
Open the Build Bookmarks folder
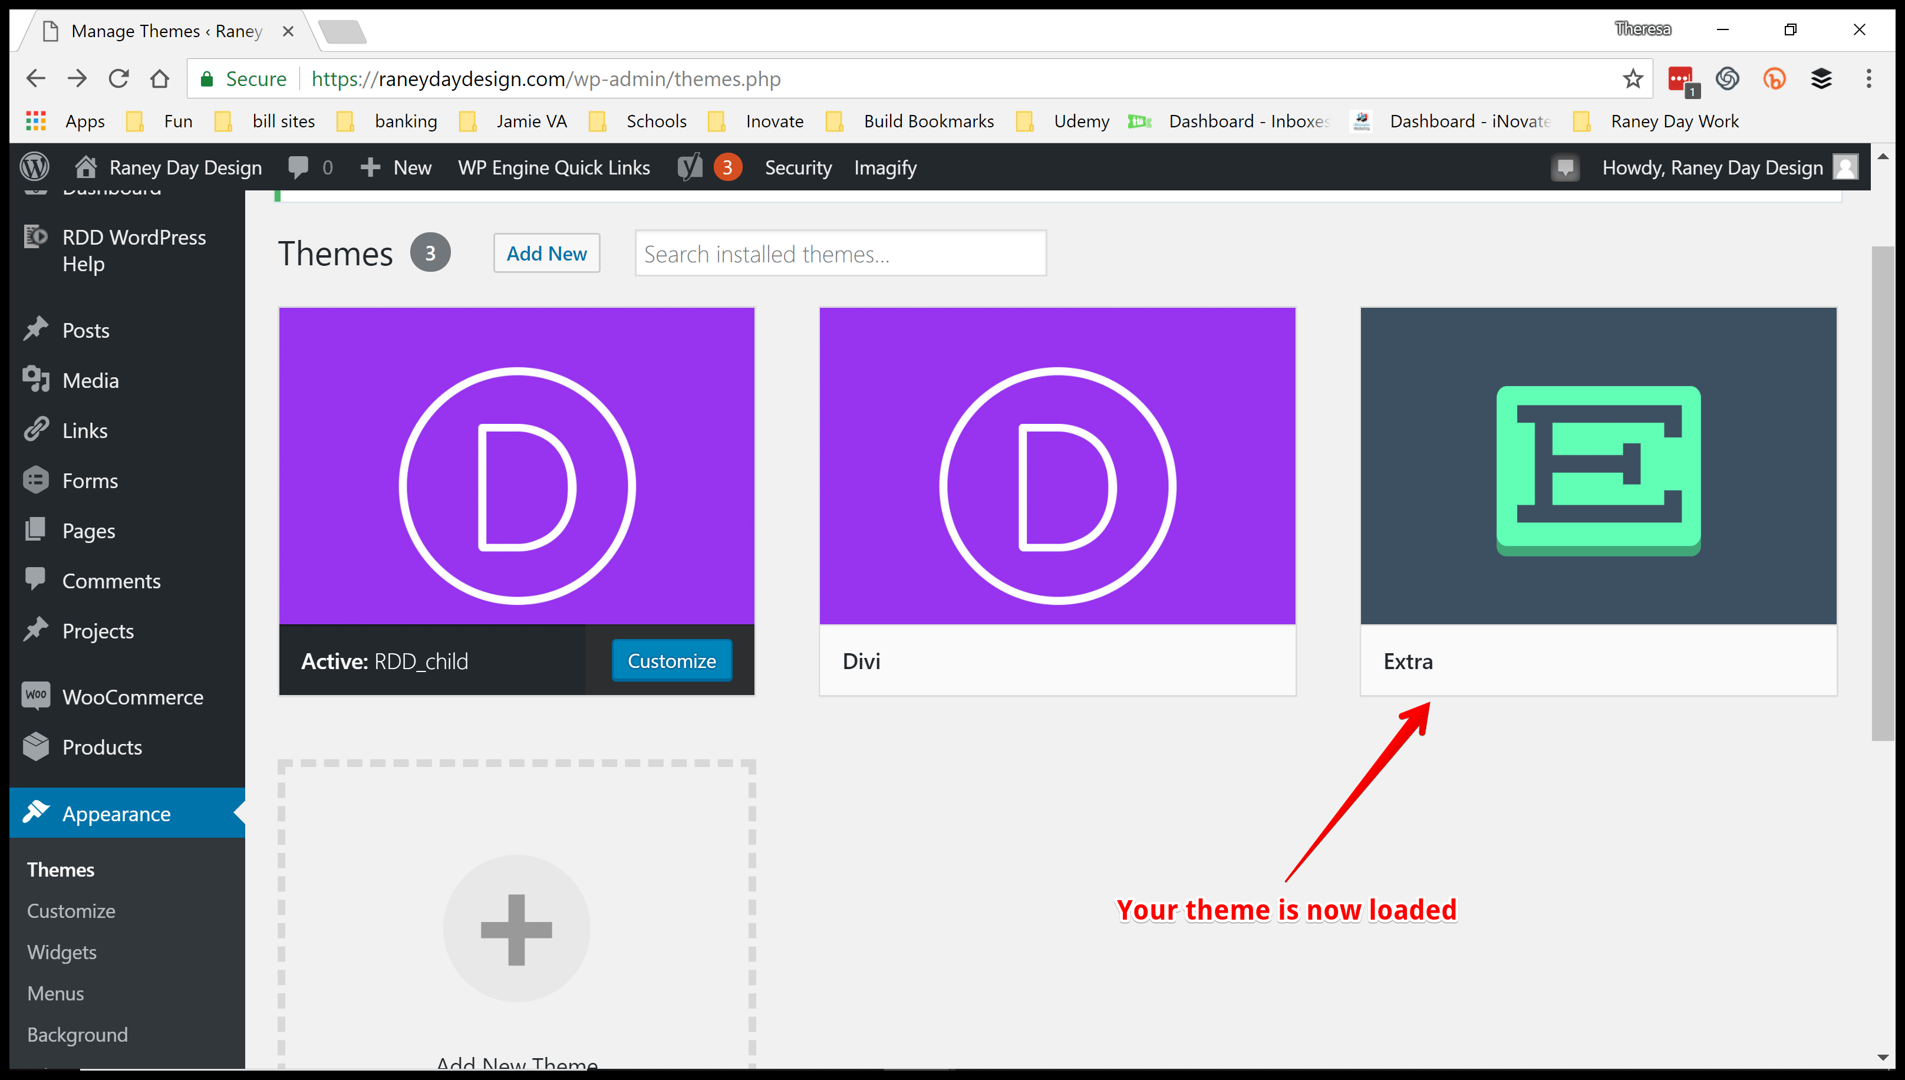(909, 121)
